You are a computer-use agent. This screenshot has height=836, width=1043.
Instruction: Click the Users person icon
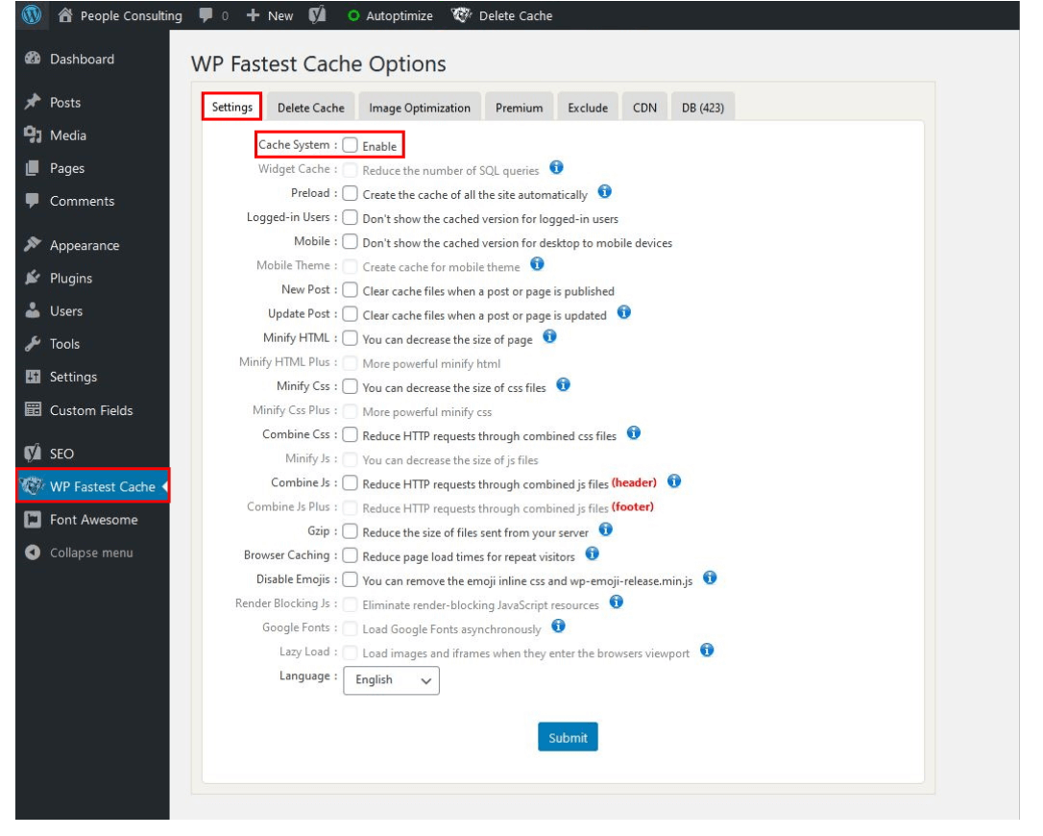click(33, 310)
